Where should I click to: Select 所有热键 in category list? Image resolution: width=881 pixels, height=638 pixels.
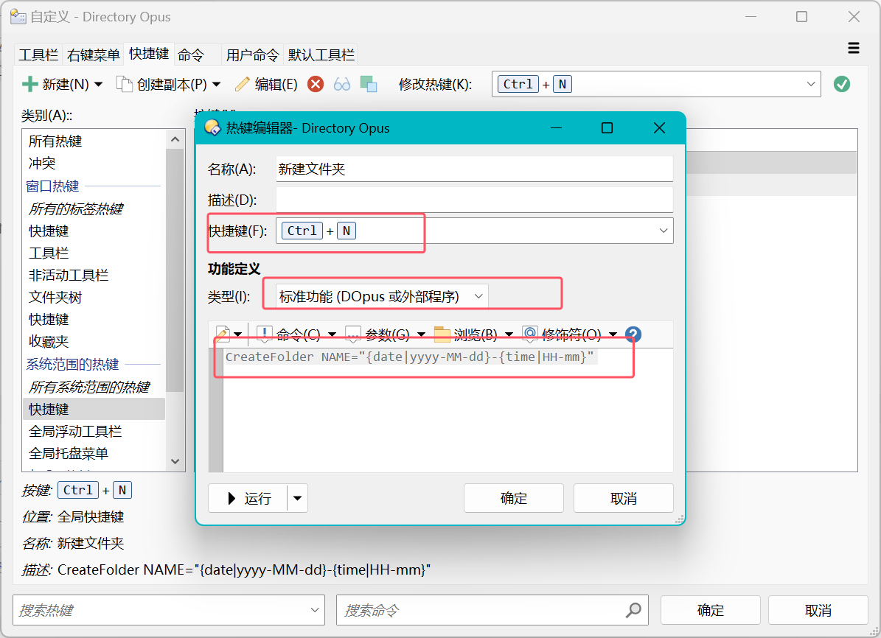click(55, 141)
